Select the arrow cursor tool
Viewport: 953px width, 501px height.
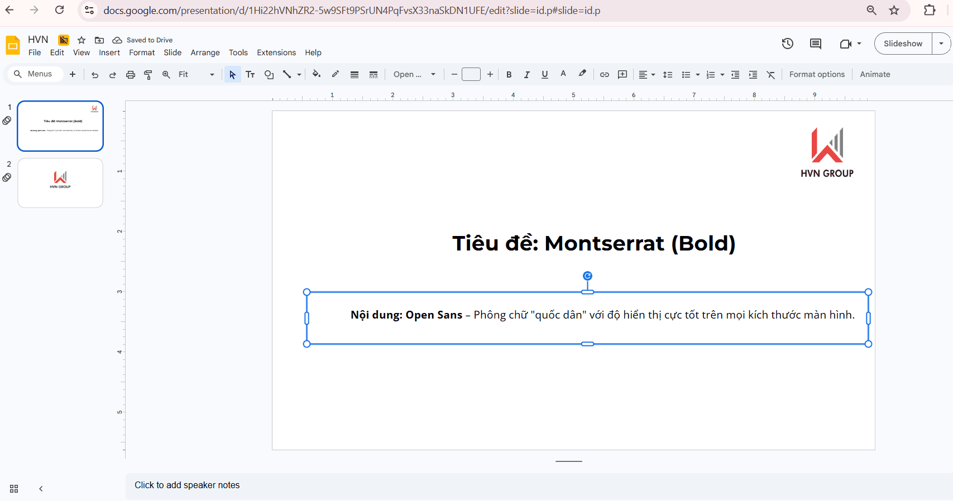(232, 74)
